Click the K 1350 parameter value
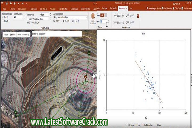 pyautogui.click(x=57, y=21)
